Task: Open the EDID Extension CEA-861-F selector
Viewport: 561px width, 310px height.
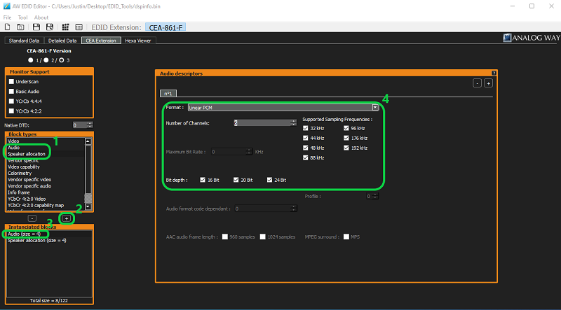Action: (165, 27)
